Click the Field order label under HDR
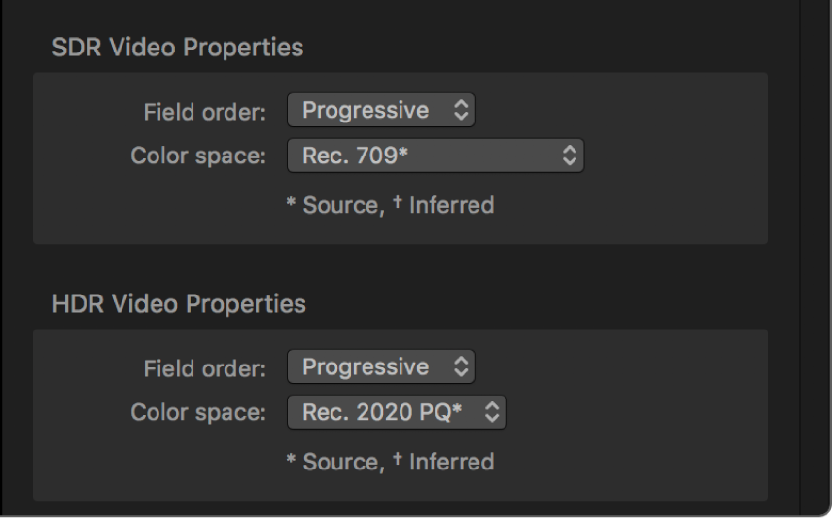The width and height of the screenshot is (836, 521). [204, 368]
